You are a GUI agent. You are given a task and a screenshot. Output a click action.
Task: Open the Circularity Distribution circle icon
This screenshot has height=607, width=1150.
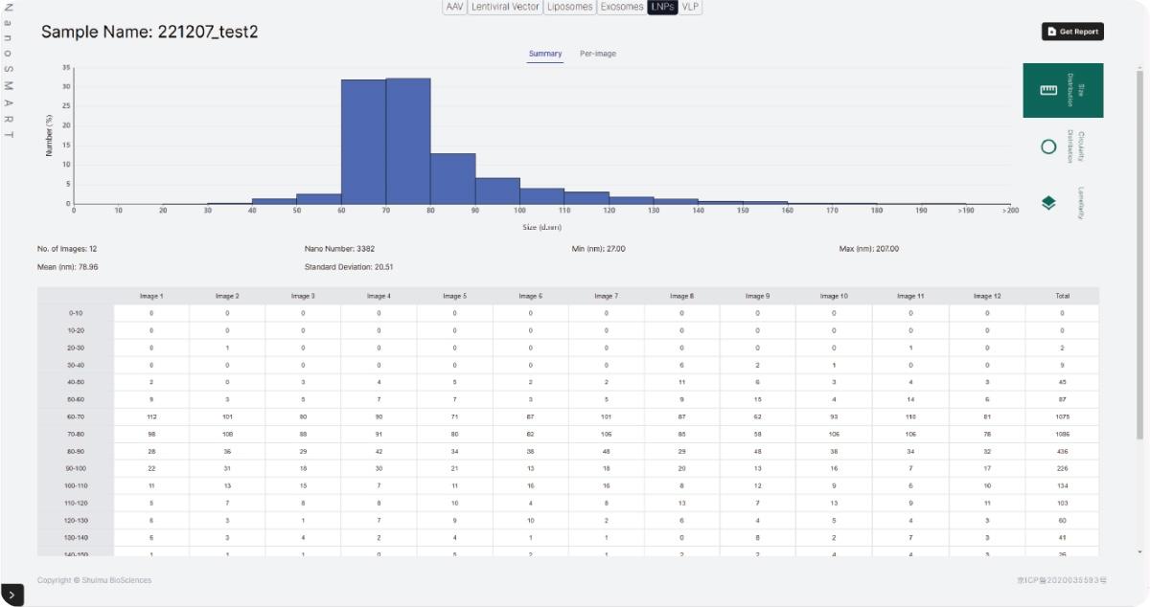click(1048, 146)
